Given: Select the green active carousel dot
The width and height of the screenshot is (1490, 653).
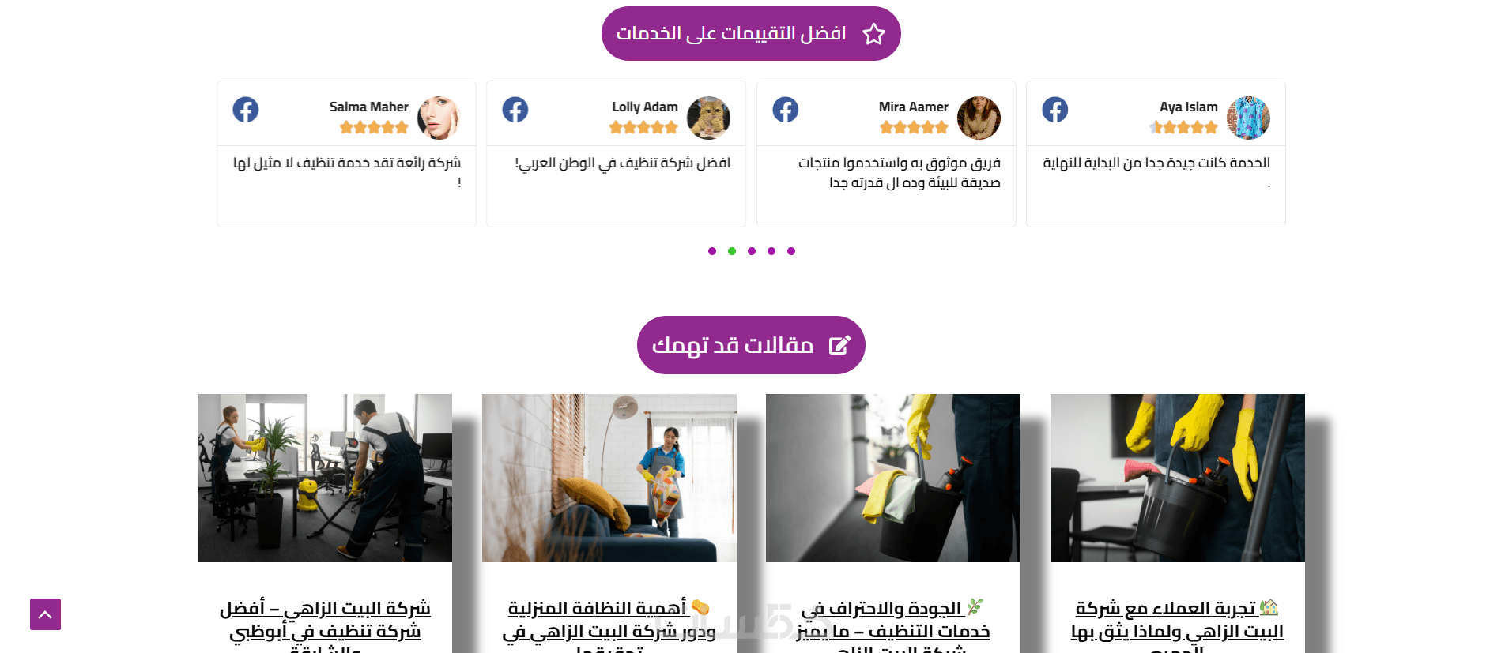Looking at the screenshot, I should [x=732, y=251].
